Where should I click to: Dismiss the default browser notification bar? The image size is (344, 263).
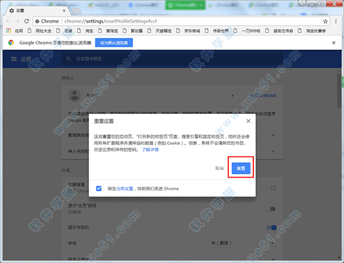pyautogui.click(x=334, y=43)
